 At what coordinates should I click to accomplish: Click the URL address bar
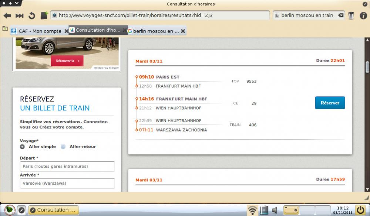click(x=160, y=15)
